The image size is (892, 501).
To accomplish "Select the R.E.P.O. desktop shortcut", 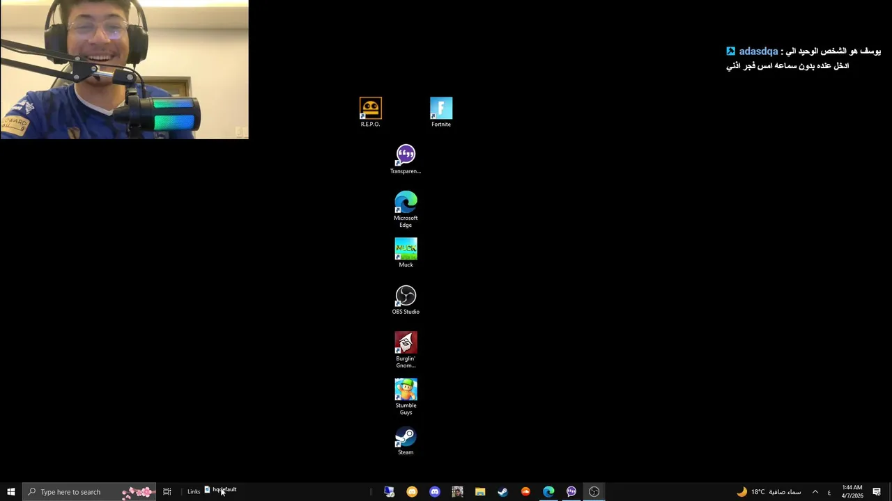I will tap(370, 112).
